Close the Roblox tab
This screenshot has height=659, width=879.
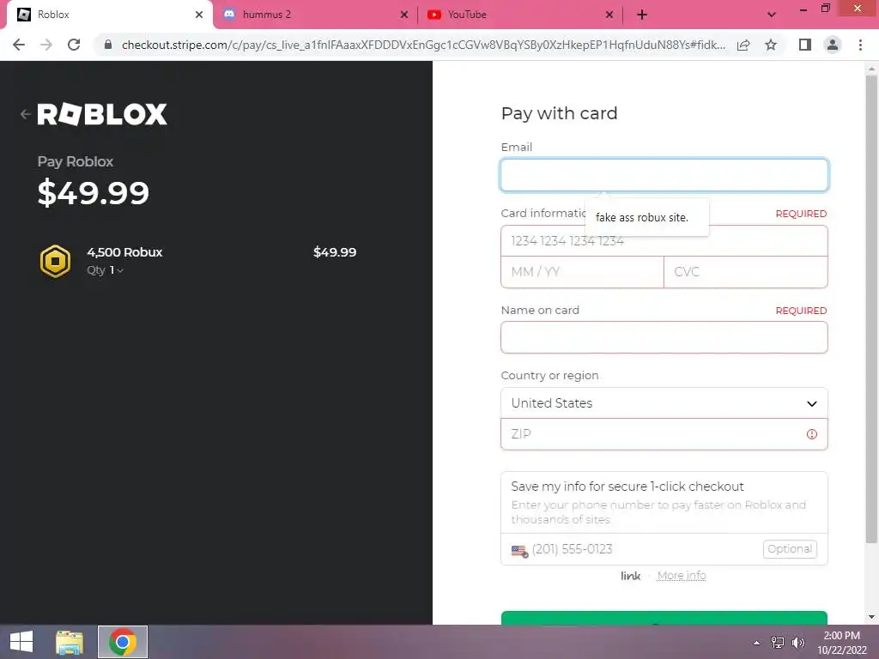(x=199, y=15)
